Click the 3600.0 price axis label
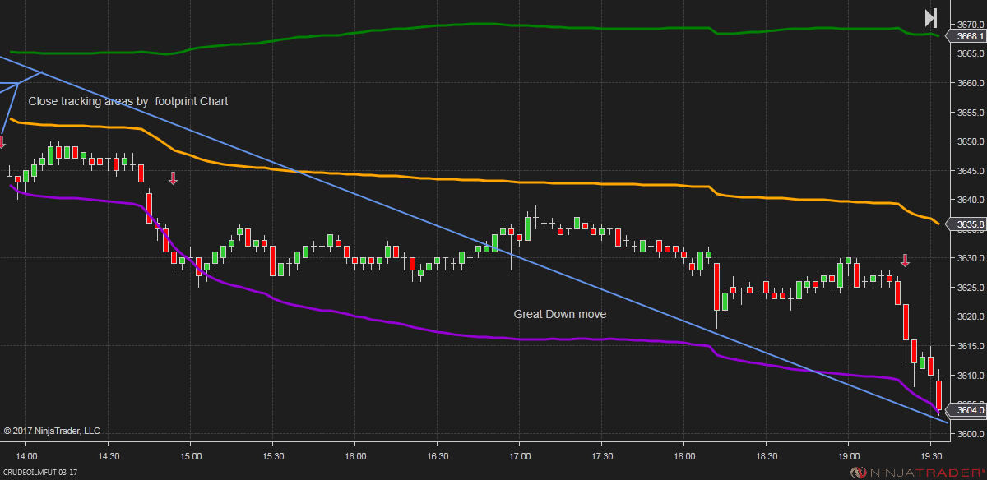The image size is (987, 480). pos(971,433)
